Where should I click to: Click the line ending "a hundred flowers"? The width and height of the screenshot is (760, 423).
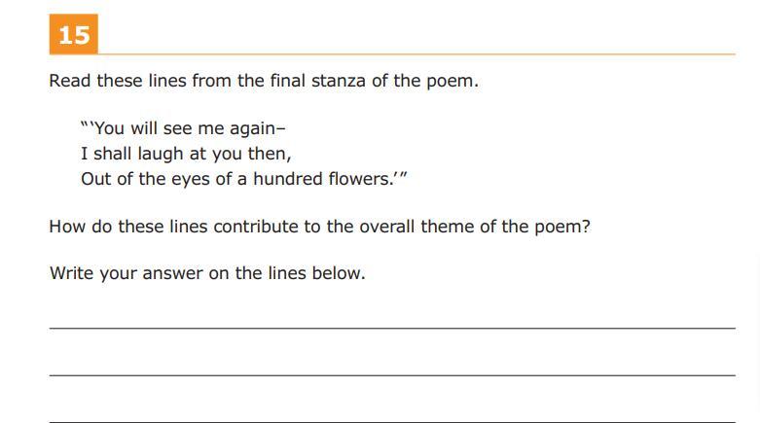click(x=243, y=179)
